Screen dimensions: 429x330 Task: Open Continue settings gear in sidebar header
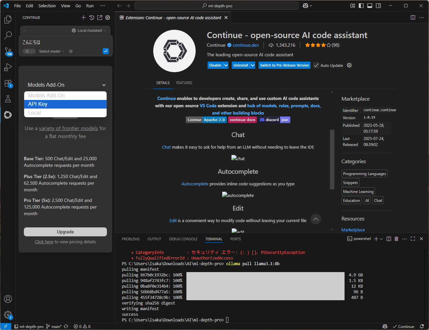pos(108,18)
